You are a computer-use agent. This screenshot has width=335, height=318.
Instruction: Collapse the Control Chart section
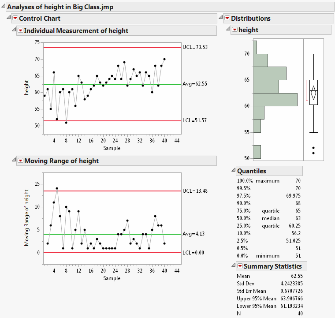coord(9,17)
